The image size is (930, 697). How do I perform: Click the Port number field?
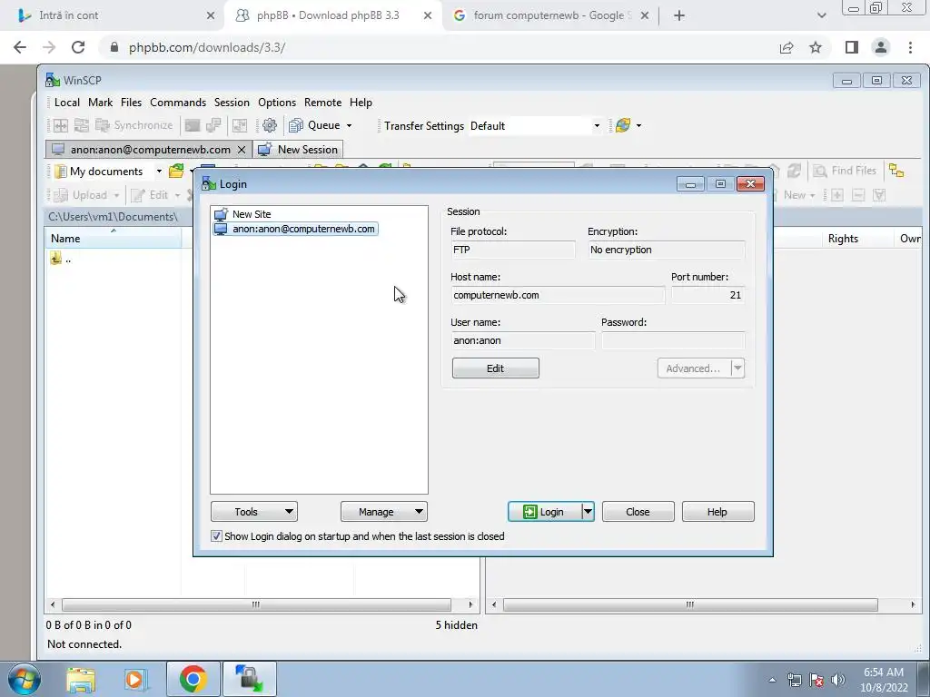708,295
